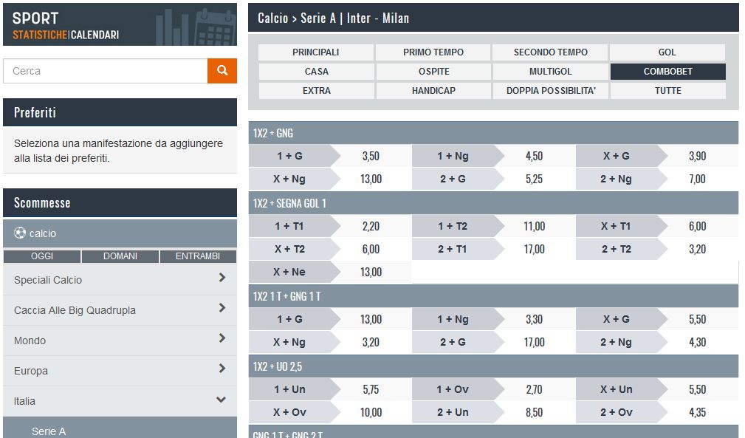Screen dimensions: 745x438
Task: Choose 5,50 odds for X + G
Action: point(698,319)
